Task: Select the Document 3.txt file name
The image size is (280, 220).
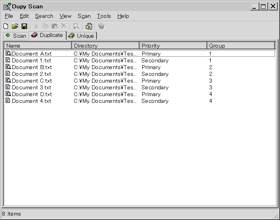Action: pyautogui.click(x=31, y=88)
